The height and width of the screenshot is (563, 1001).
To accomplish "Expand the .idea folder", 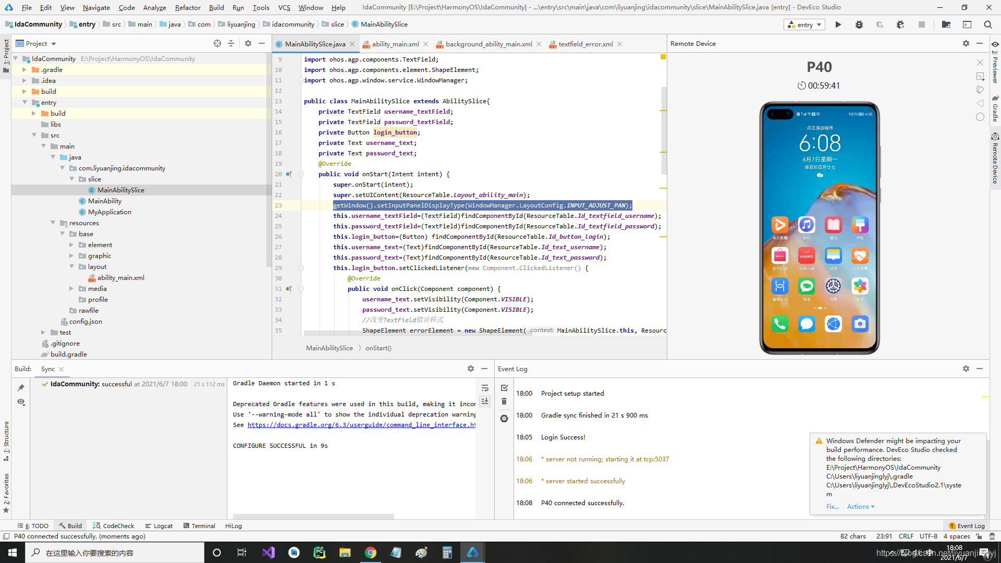I will coord(24,80).
